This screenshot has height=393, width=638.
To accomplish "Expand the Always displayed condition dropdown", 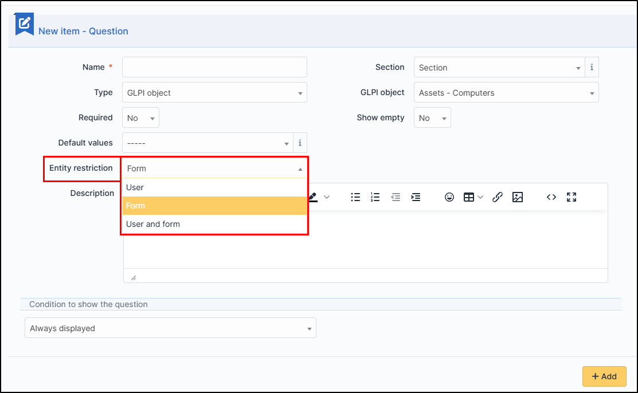I will pos(170,328).
